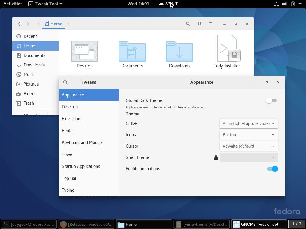Viewport: 306px width, 229px height.
Task: Click the Tweaks search icon
Action: point(65,82)
